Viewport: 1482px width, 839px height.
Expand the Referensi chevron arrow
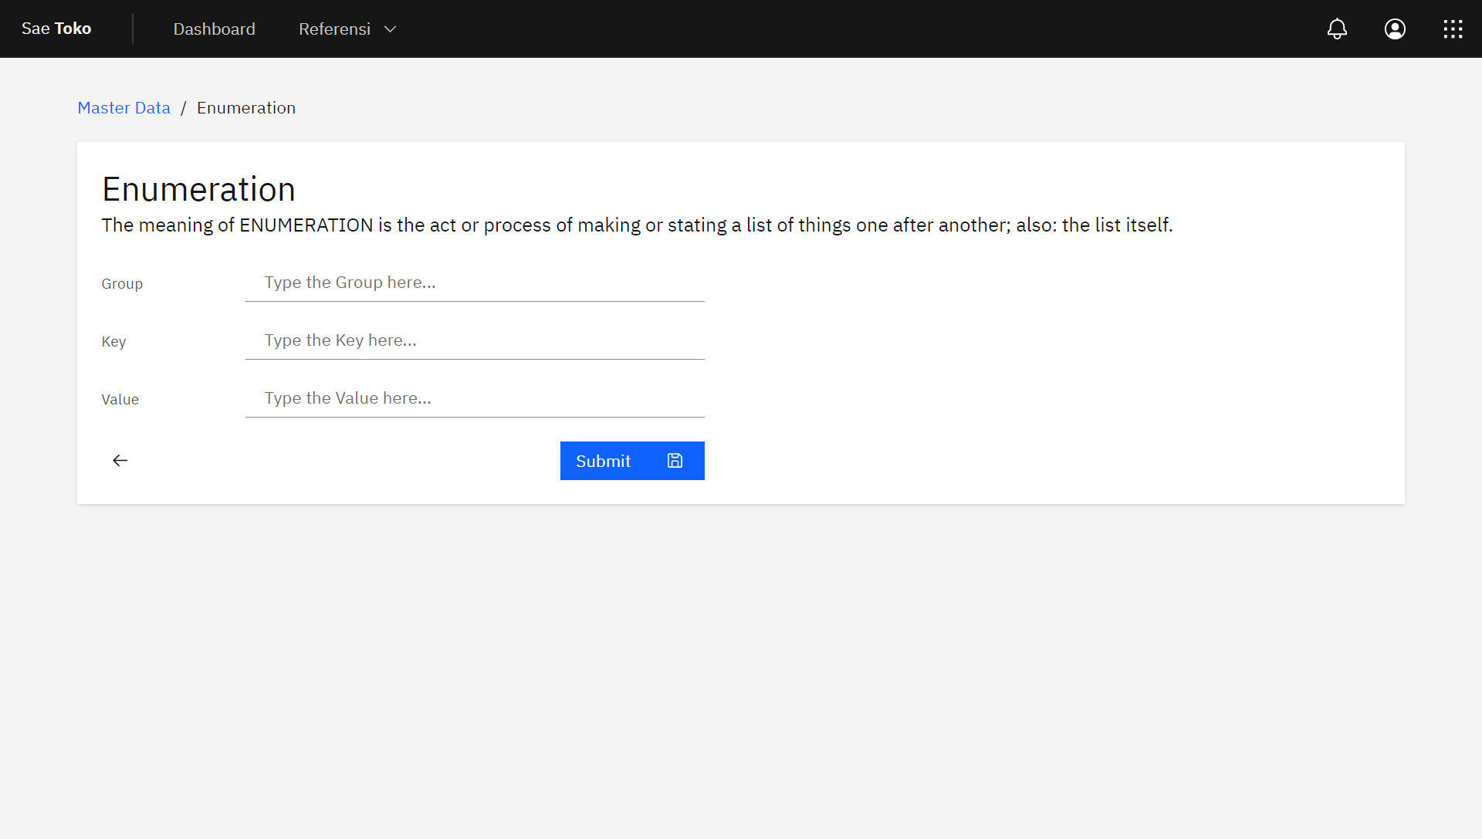coord(391,29)
